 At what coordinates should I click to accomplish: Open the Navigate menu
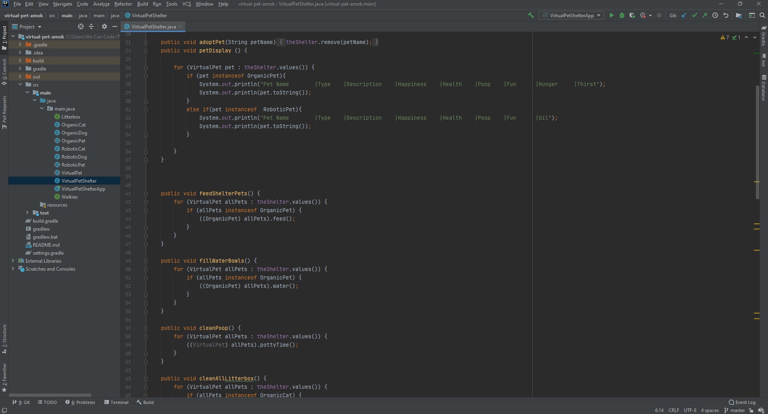[x=62, y=4]
